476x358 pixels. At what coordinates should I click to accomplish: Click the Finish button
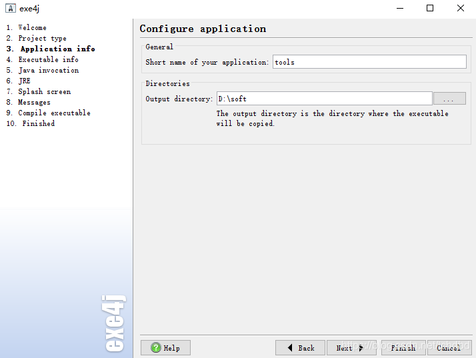point(403,348)
